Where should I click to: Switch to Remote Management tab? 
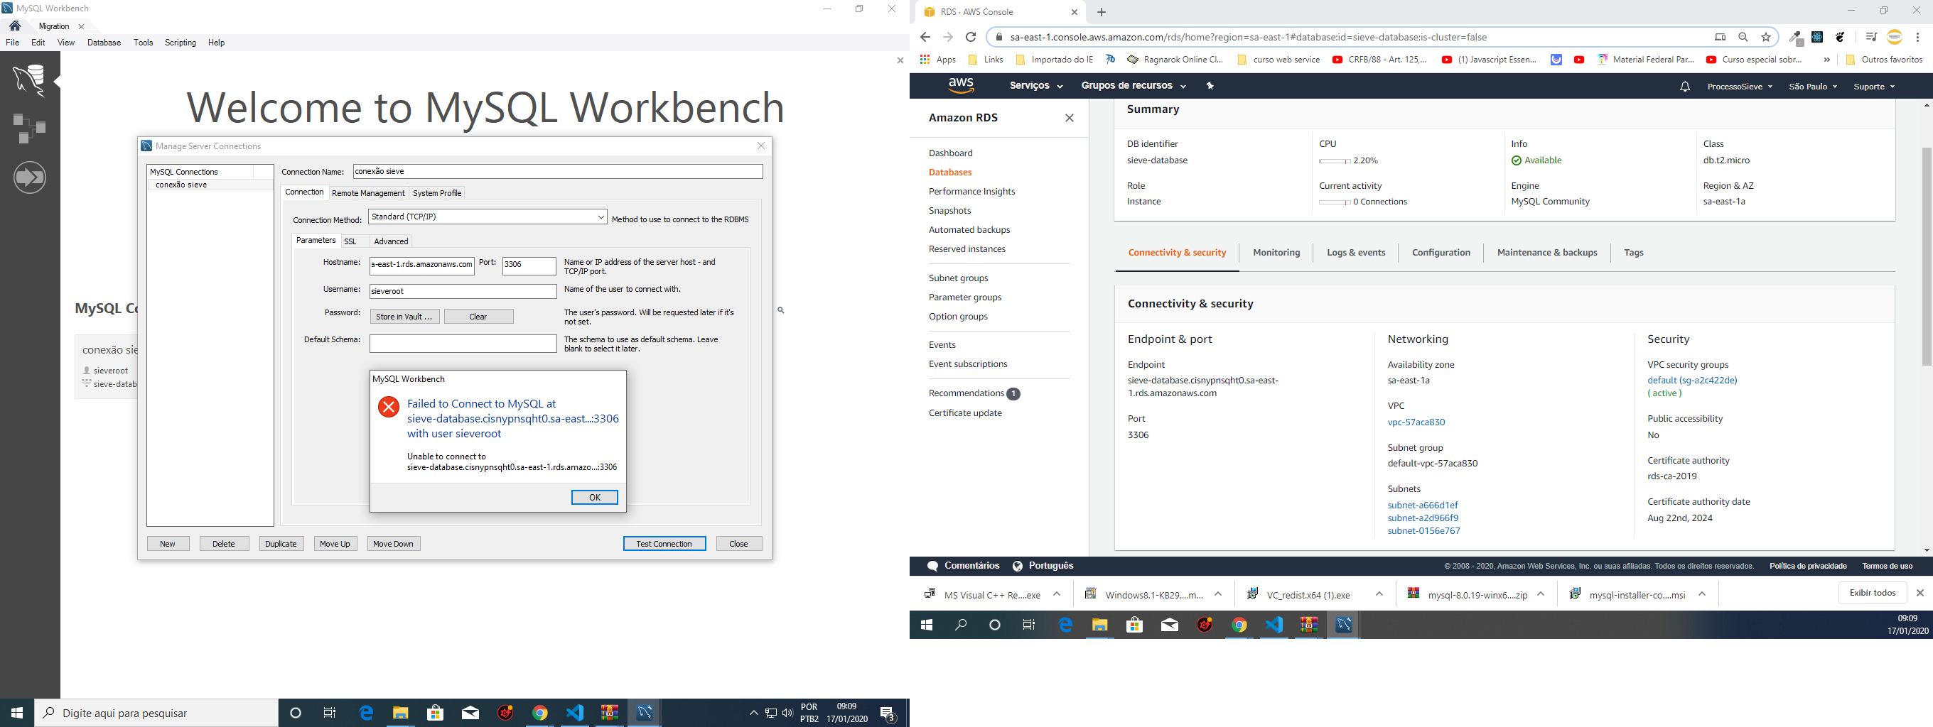pos(367,192)
